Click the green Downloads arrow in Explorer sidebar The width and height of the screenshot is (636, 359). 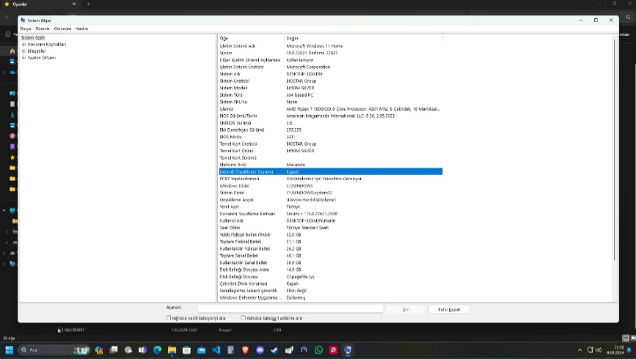point(12,115)
